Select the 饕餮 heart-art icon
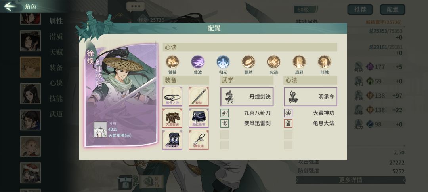428x192 pixels. (x=172, y=62)
